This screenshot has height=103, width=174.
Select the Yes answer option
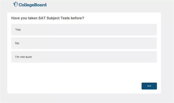(x=84, y=30)
